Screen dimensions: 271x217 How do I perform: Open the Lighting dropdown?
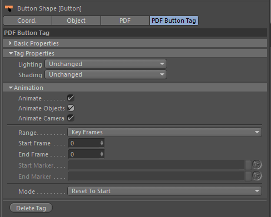point(106,64)
